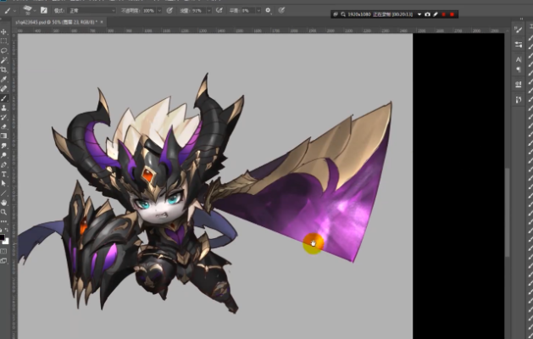
Task: Click the white background color swatch
Action: click(x=6, y=241)
